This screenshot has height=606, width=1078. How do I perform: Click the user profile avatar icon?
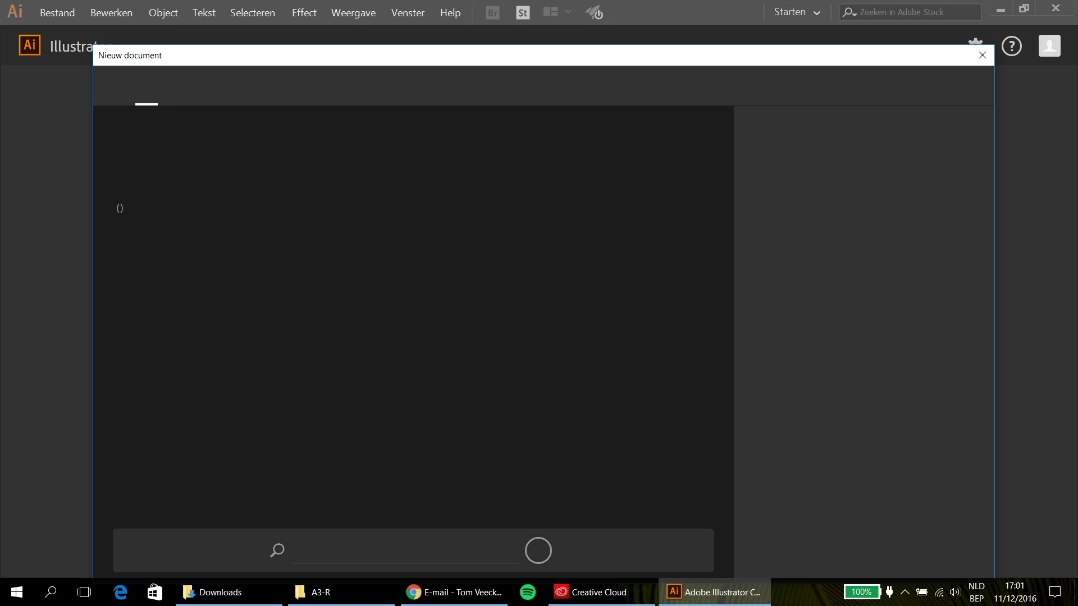point(1049,46)
